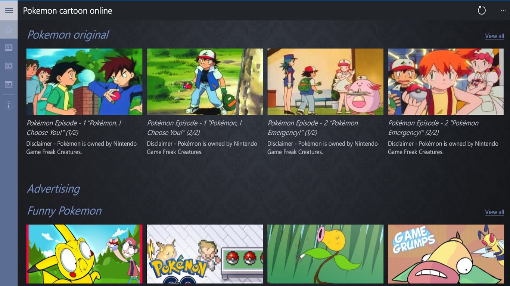The image size is (510, 286).
Task: Play the 'Pokémon Emergency!' part 1 thumbnail
Action: (325, 82)
